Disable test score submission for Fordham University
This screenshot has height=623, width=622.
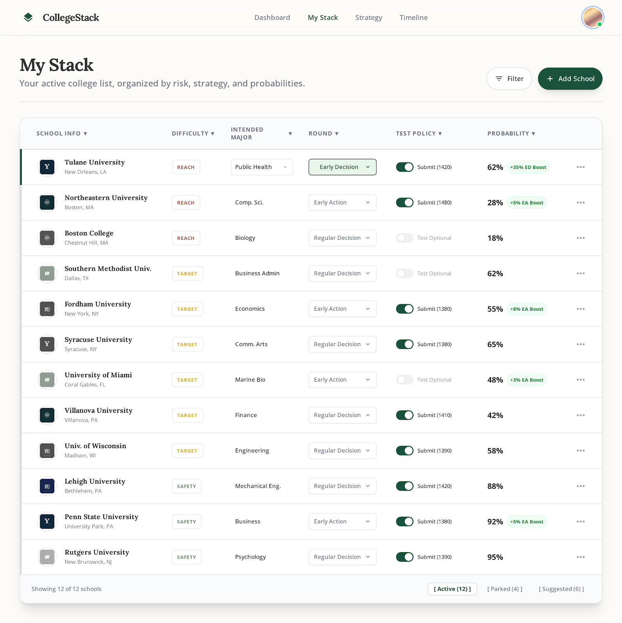[x=405, y=309]
